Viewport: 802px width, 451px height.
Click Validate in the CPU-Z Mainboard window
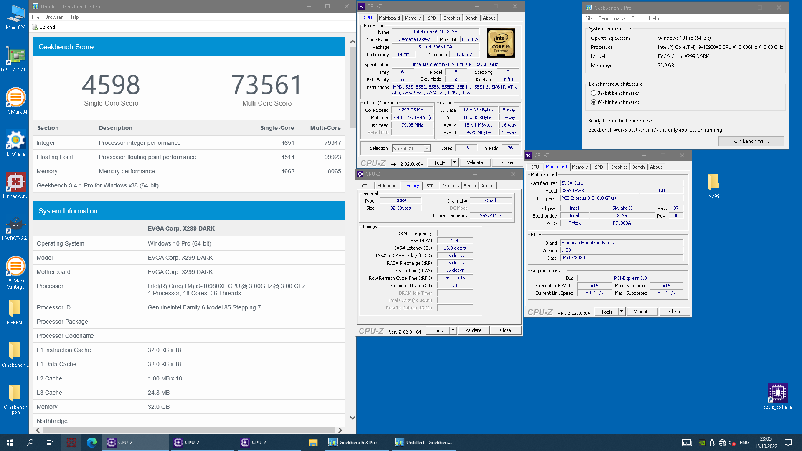pyautogui.click(x=642, y=312)
